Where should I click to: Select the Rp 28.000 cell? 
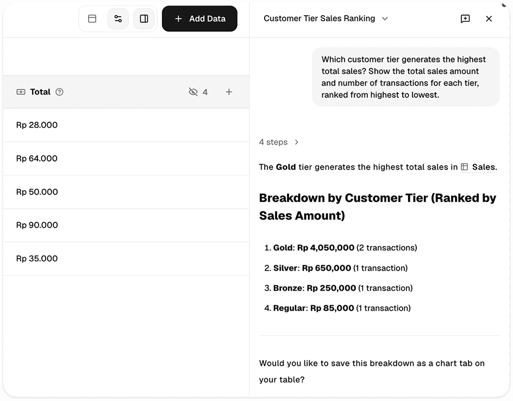pos(126,125)
